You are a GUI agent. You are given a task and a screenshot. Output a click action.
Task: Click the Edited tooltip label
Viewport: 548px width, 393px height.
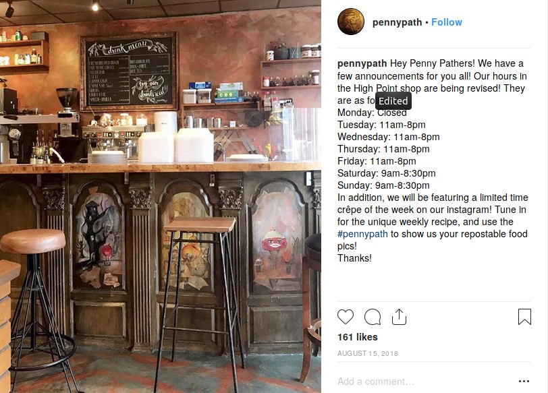click(x=393, y=101)
